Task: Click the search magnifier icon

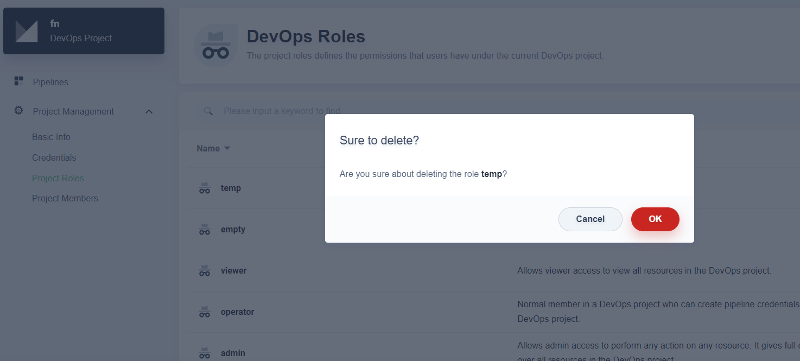Action: (208, 111)
